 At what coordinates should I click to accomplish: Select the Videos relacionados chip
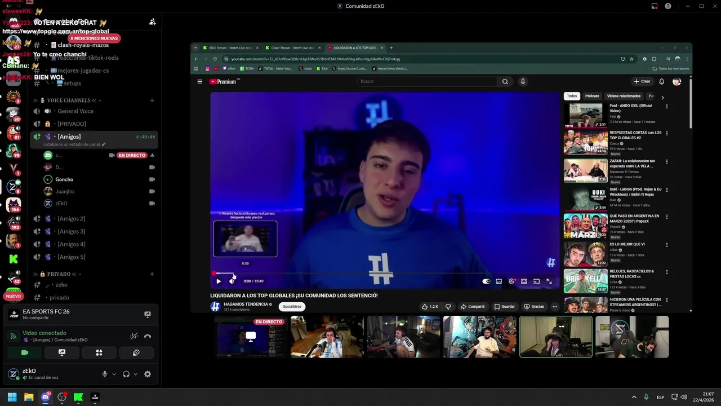point(624,96)
